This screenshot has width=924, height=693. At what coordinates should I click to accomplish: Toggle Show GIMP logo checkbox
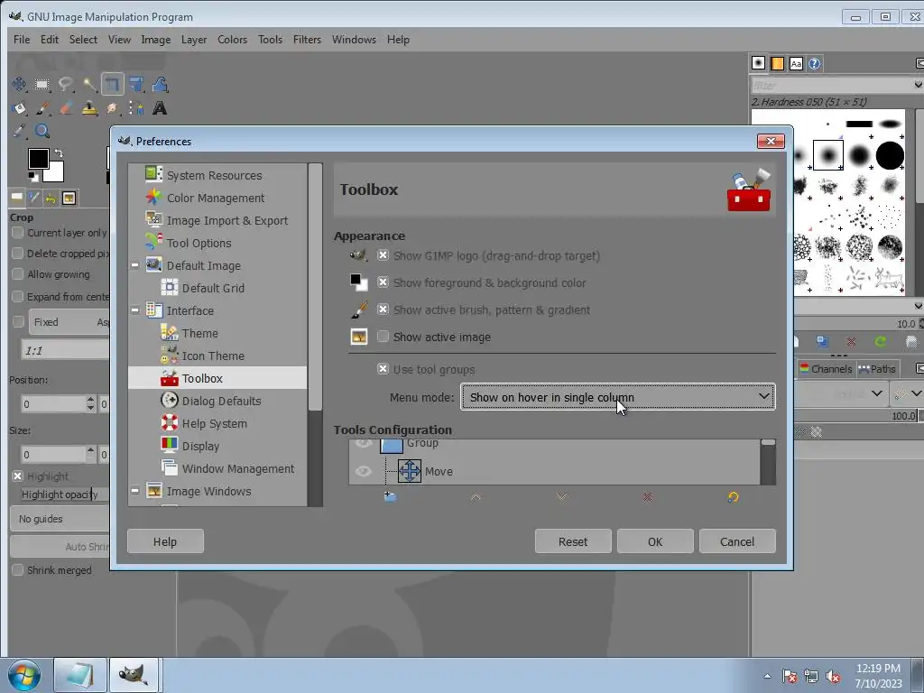(x=383, y=255)
